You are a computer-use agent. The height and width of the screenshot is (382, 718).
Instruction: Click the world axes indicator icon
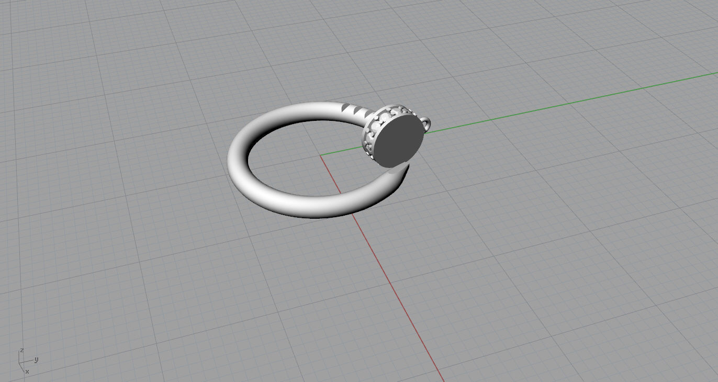tap(27, 361)
